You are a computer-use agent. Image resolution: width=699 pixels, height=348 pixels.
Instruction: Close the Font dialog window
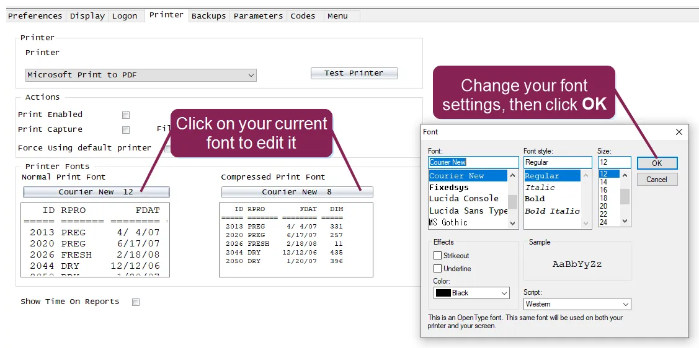tap(679, 132)
